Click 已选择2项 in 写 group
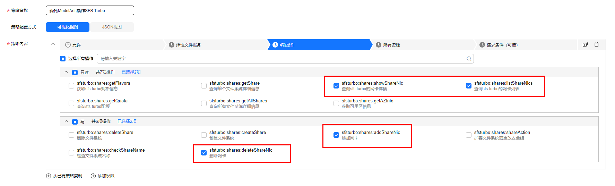 point(127,121)
